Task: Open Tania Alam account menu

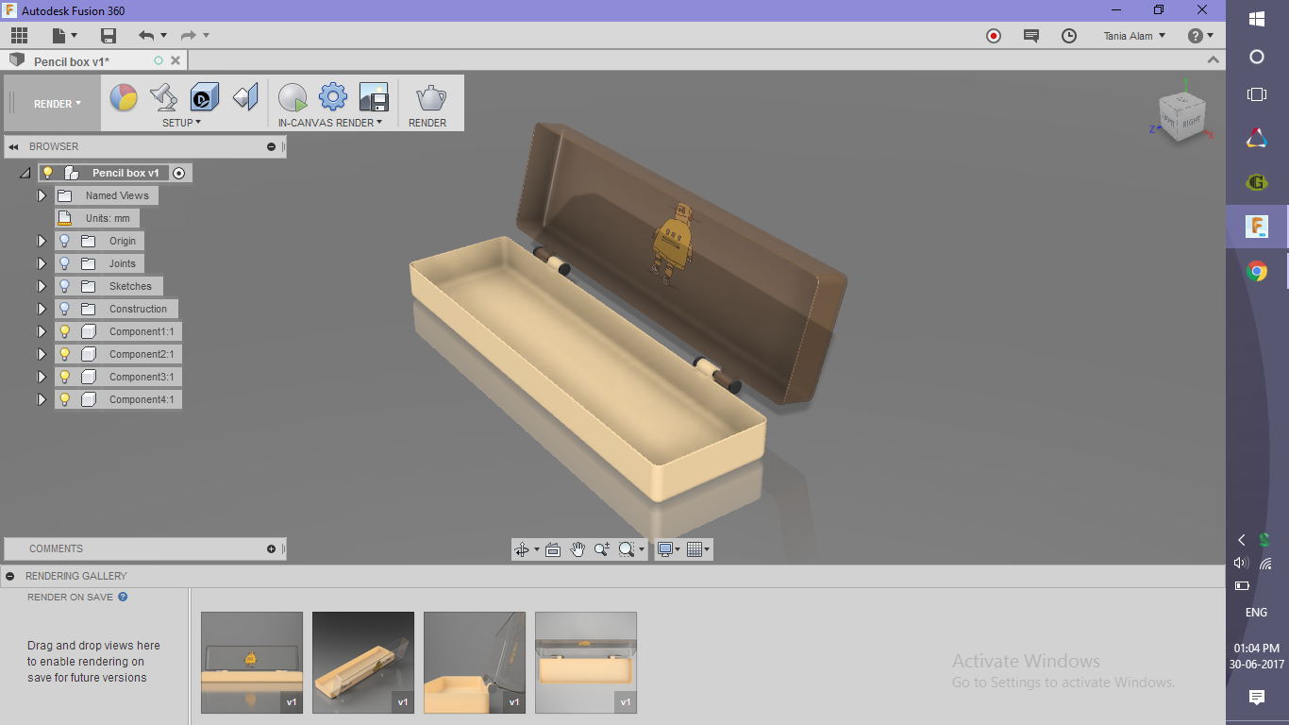Action: coord(1134,36)
